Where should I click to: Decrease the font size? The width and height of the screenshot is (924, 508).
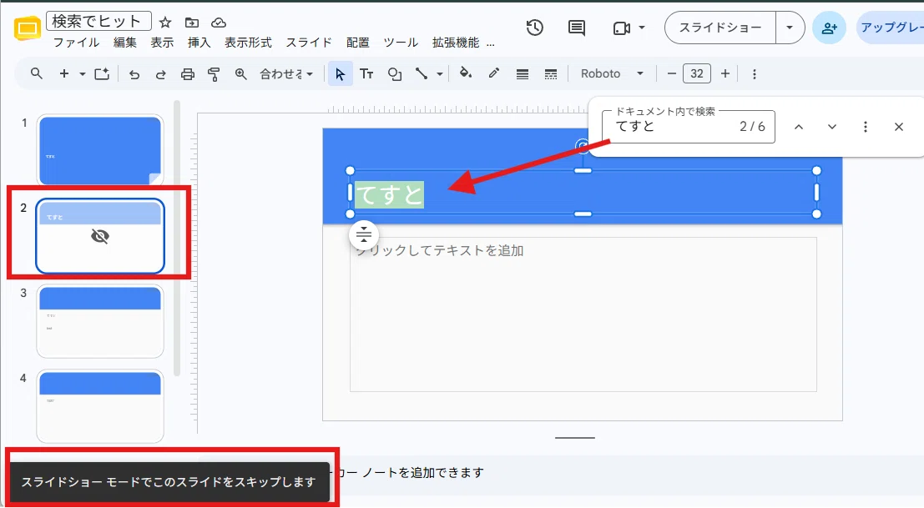[x=671, y=73]
